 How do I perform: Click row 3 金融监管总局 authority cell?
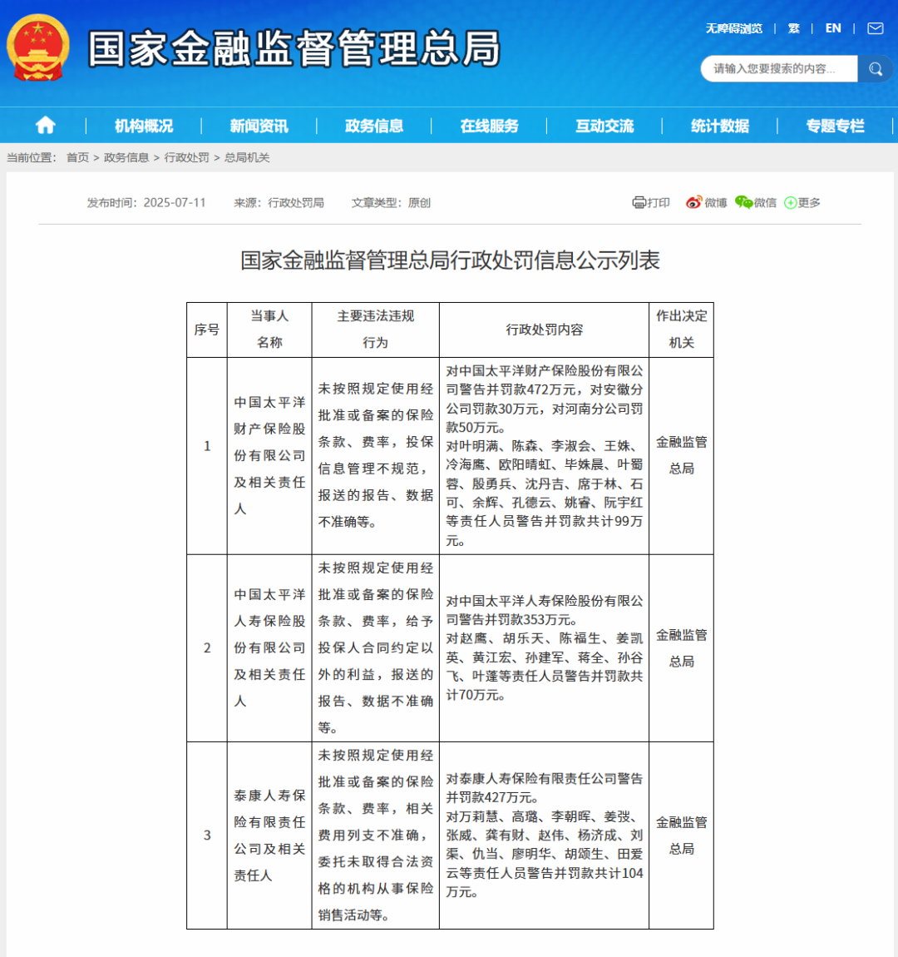tap(682, 836)
